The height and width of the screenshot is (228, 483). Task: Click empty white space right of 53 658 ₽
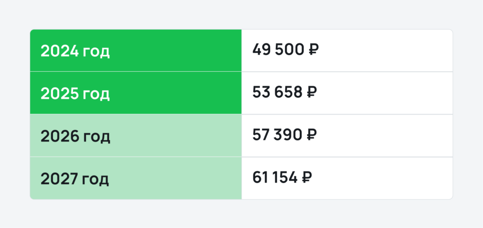(387, 93)
